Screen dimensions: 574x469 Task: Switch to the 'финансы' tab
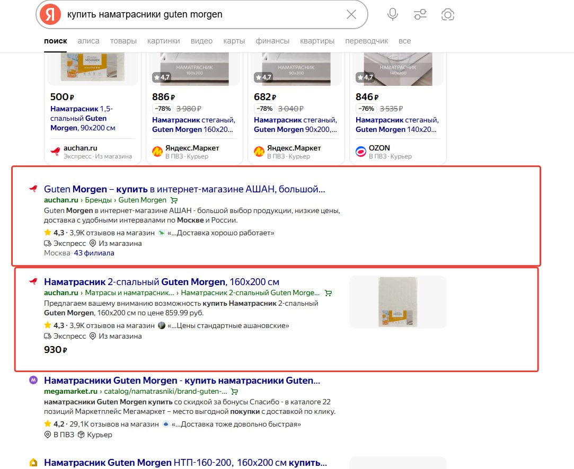(x=272, y=41)
